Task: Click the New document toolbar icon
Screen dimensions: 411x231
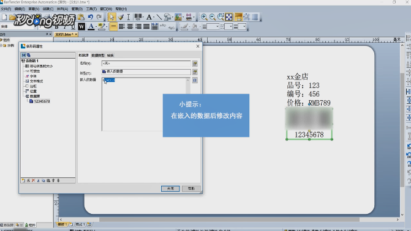Action: point(4,17)
